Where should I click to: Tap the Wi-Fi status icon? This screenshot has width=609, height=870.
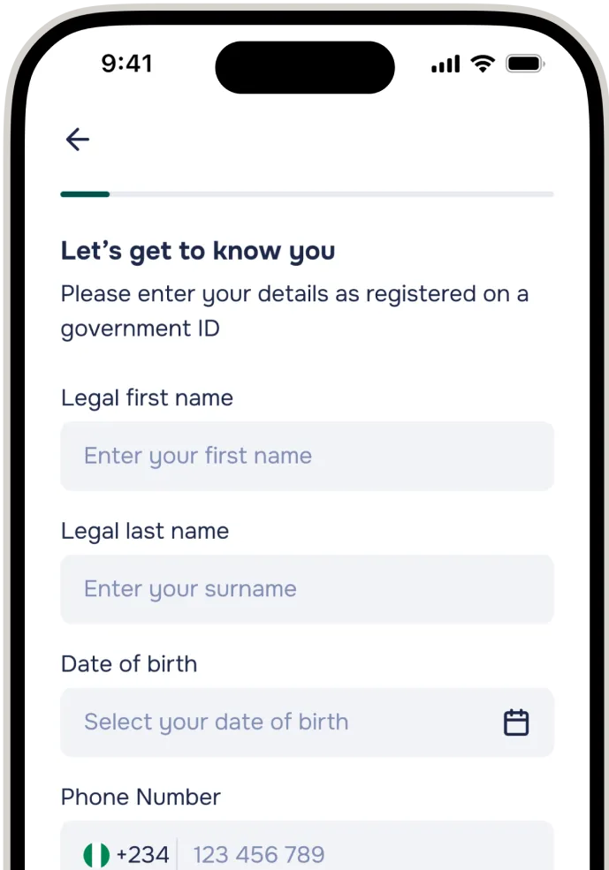click(483, 64)
